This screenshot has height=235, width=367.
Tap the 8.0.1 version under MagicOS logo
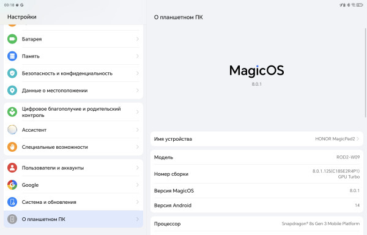256,84
